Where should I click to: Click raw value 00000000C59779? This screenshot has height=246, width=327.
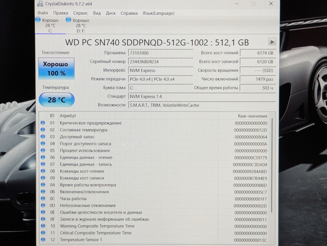[251, 158]
